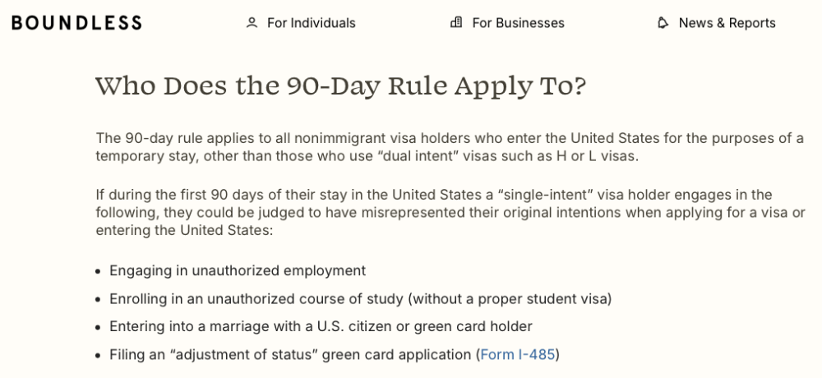This screenshot has width=822, height=378.
Task: Click the Engaging in unauthorized employment bullet
Action: [238, 271]
